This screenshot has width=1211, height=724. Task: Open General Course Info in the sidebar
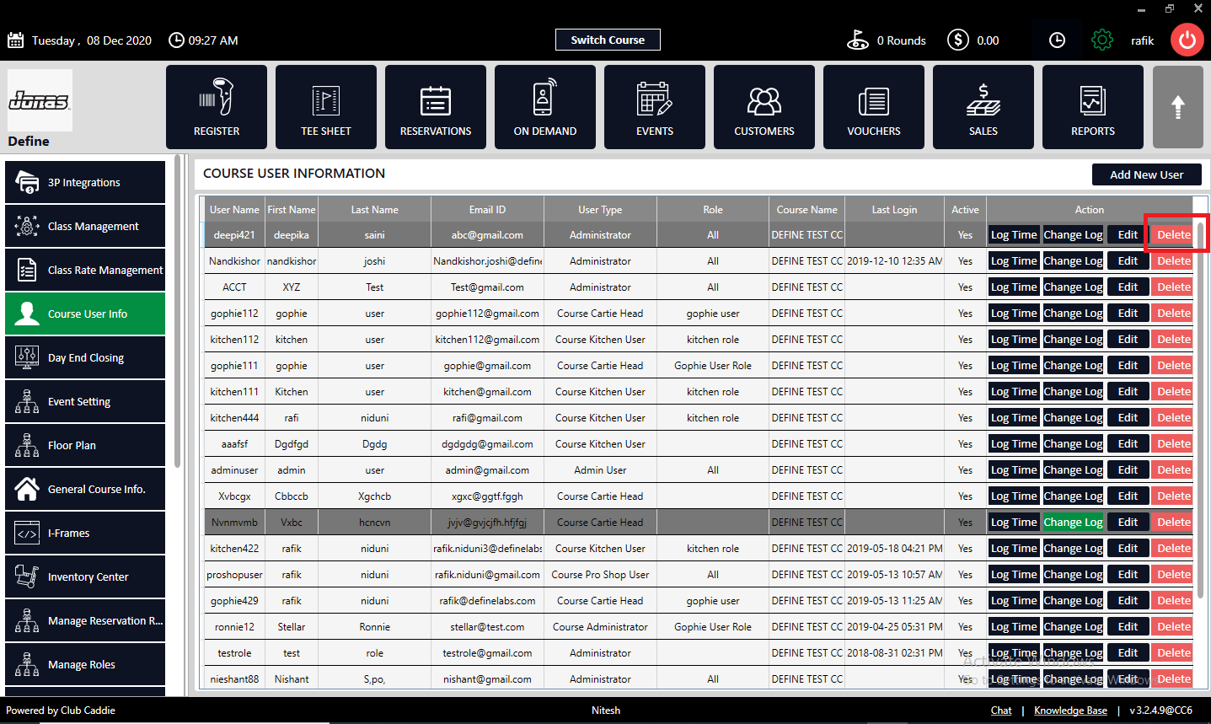coord(85,489)
